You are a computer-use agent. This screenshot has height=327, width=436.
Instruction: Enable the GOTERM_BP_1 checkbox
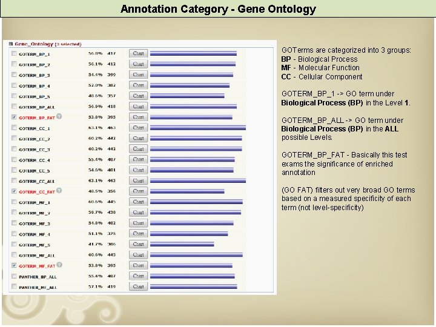tap(14, 53)
